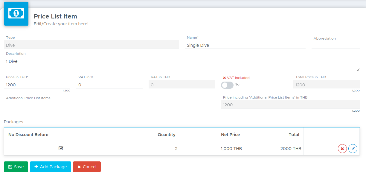This screenshot has width=366, height=176.
Task: Edit the package row with blue pencil icon
Action: coord(353,149)
